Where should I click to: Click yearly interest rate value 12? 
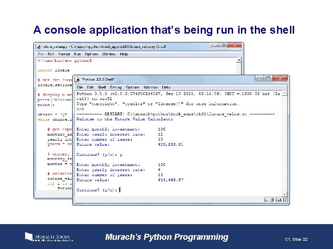click(160, 134)
